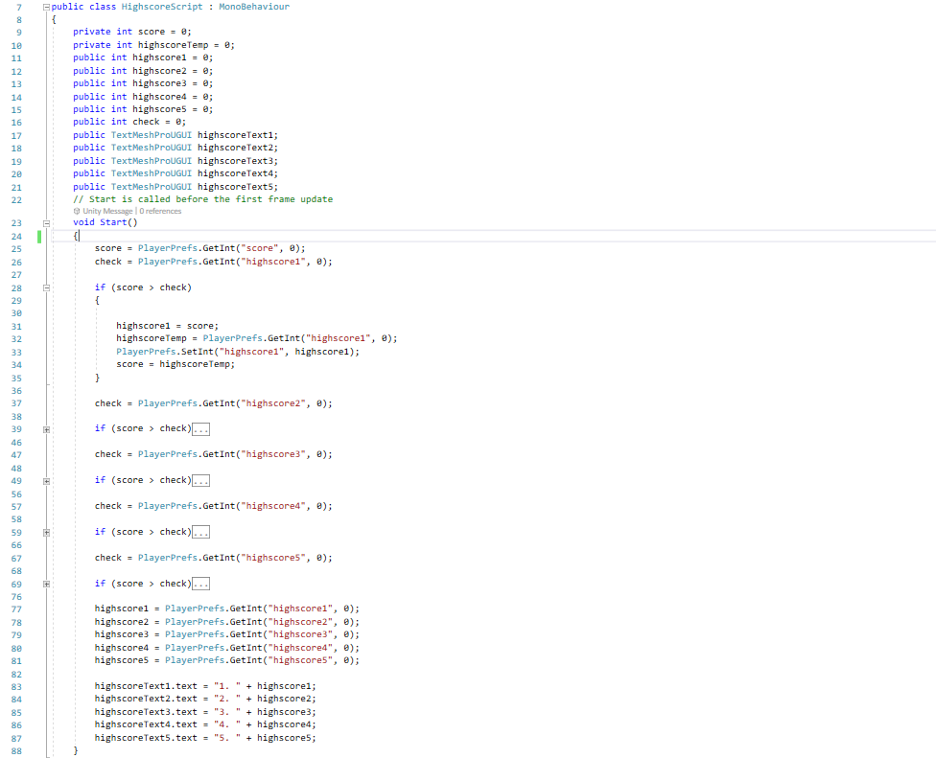Click the green comment on line 22
Image resolution: width=936 pixels, height=758 pixels.
click(203, 199)
